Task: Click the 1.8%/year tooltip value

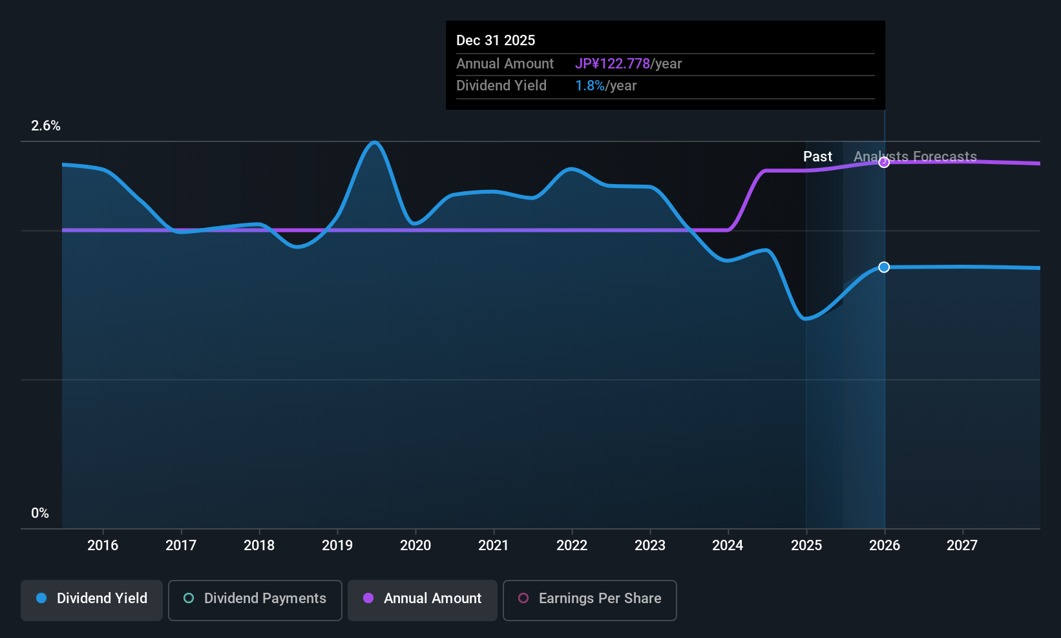Action: tap(606, 86)
